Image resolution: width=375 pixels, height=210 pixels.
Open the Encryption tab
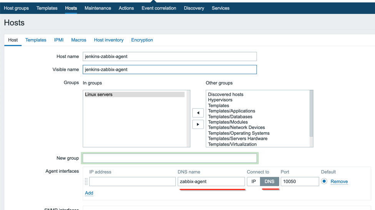[x=142, y=40]
